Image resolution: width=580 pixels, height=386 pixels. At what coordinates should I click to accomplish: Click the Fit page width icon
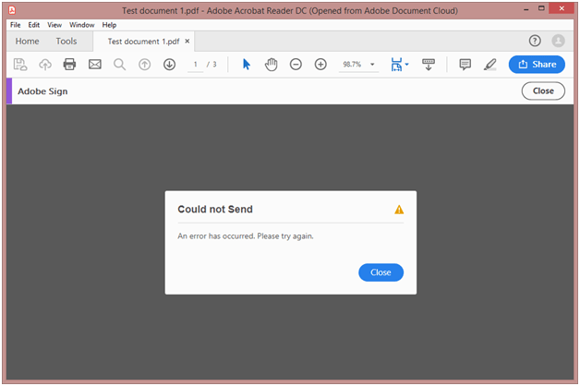pos(396,65)
